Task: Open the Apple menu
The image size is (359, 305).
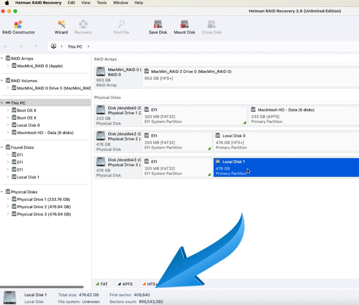Action: 7,3
